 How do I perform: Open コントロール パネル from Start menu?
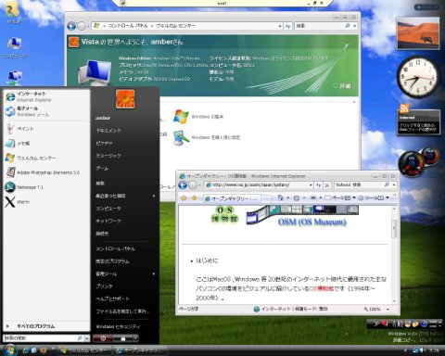115,248
